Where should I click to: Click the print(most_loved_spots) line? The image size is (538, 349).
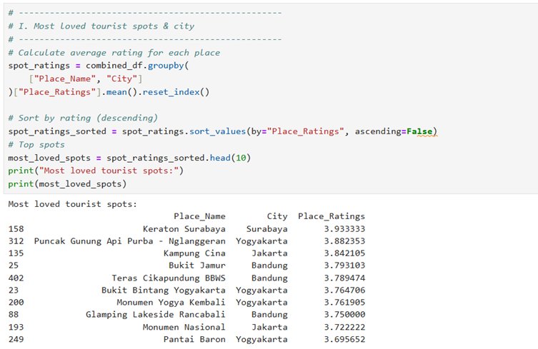(67, 183)
